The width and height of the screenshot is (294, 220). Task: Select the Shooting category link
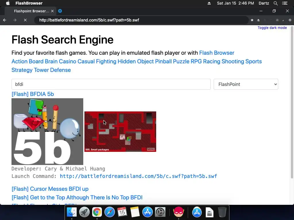pyautogui.click(x=233, y=61)
